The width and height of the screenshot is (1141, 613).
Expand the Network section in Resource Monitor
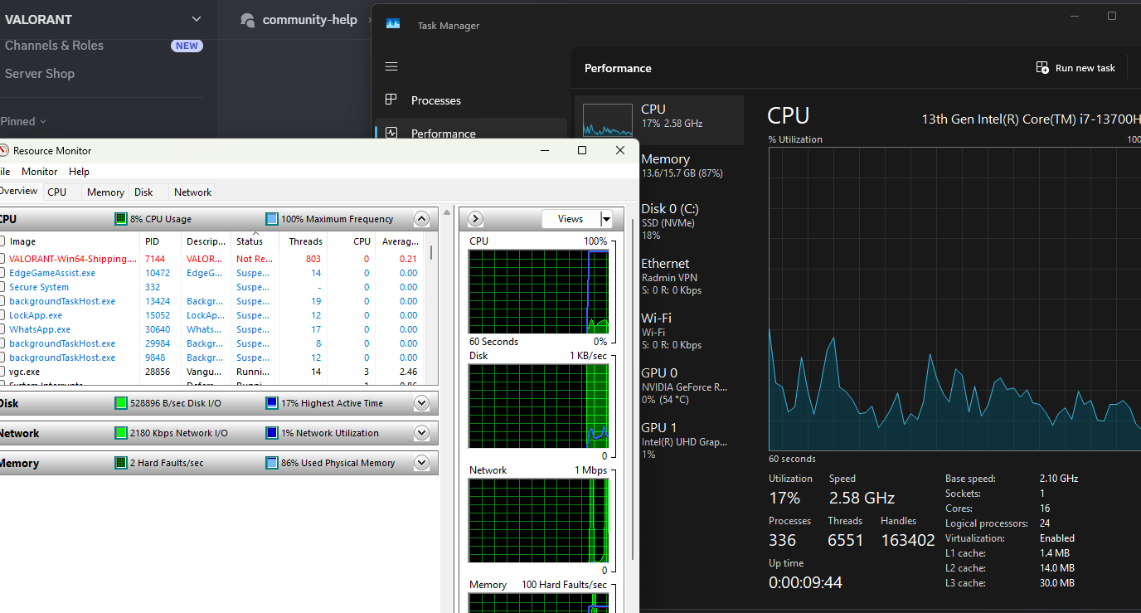(x=421, y=433)
